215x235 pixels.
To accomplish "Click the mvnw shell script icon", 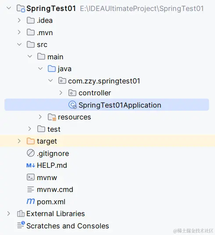I will [31, 177].
